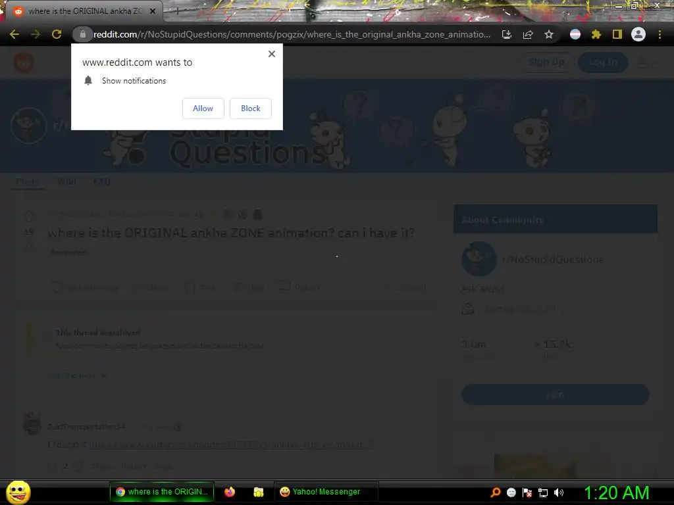Report the Reddit post
The height and width of the screenshot is (505, 674).
tap(299, 287)
